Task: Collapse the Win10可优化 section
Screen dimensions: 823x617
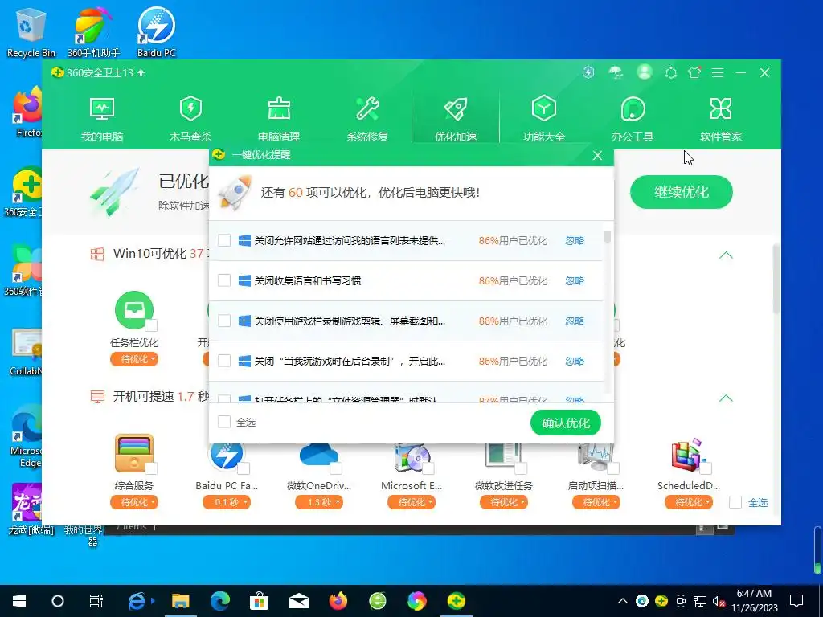Action: point(726,255)
